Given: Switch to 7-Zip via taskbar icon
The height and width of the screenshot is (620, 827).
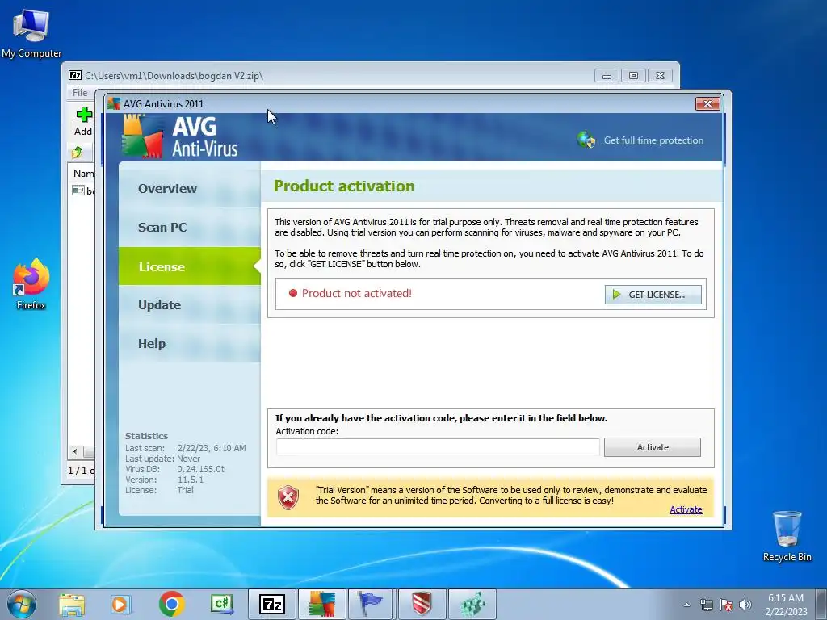Looking at the screenshot, I should pyautogui.click(x=272, y=604).
